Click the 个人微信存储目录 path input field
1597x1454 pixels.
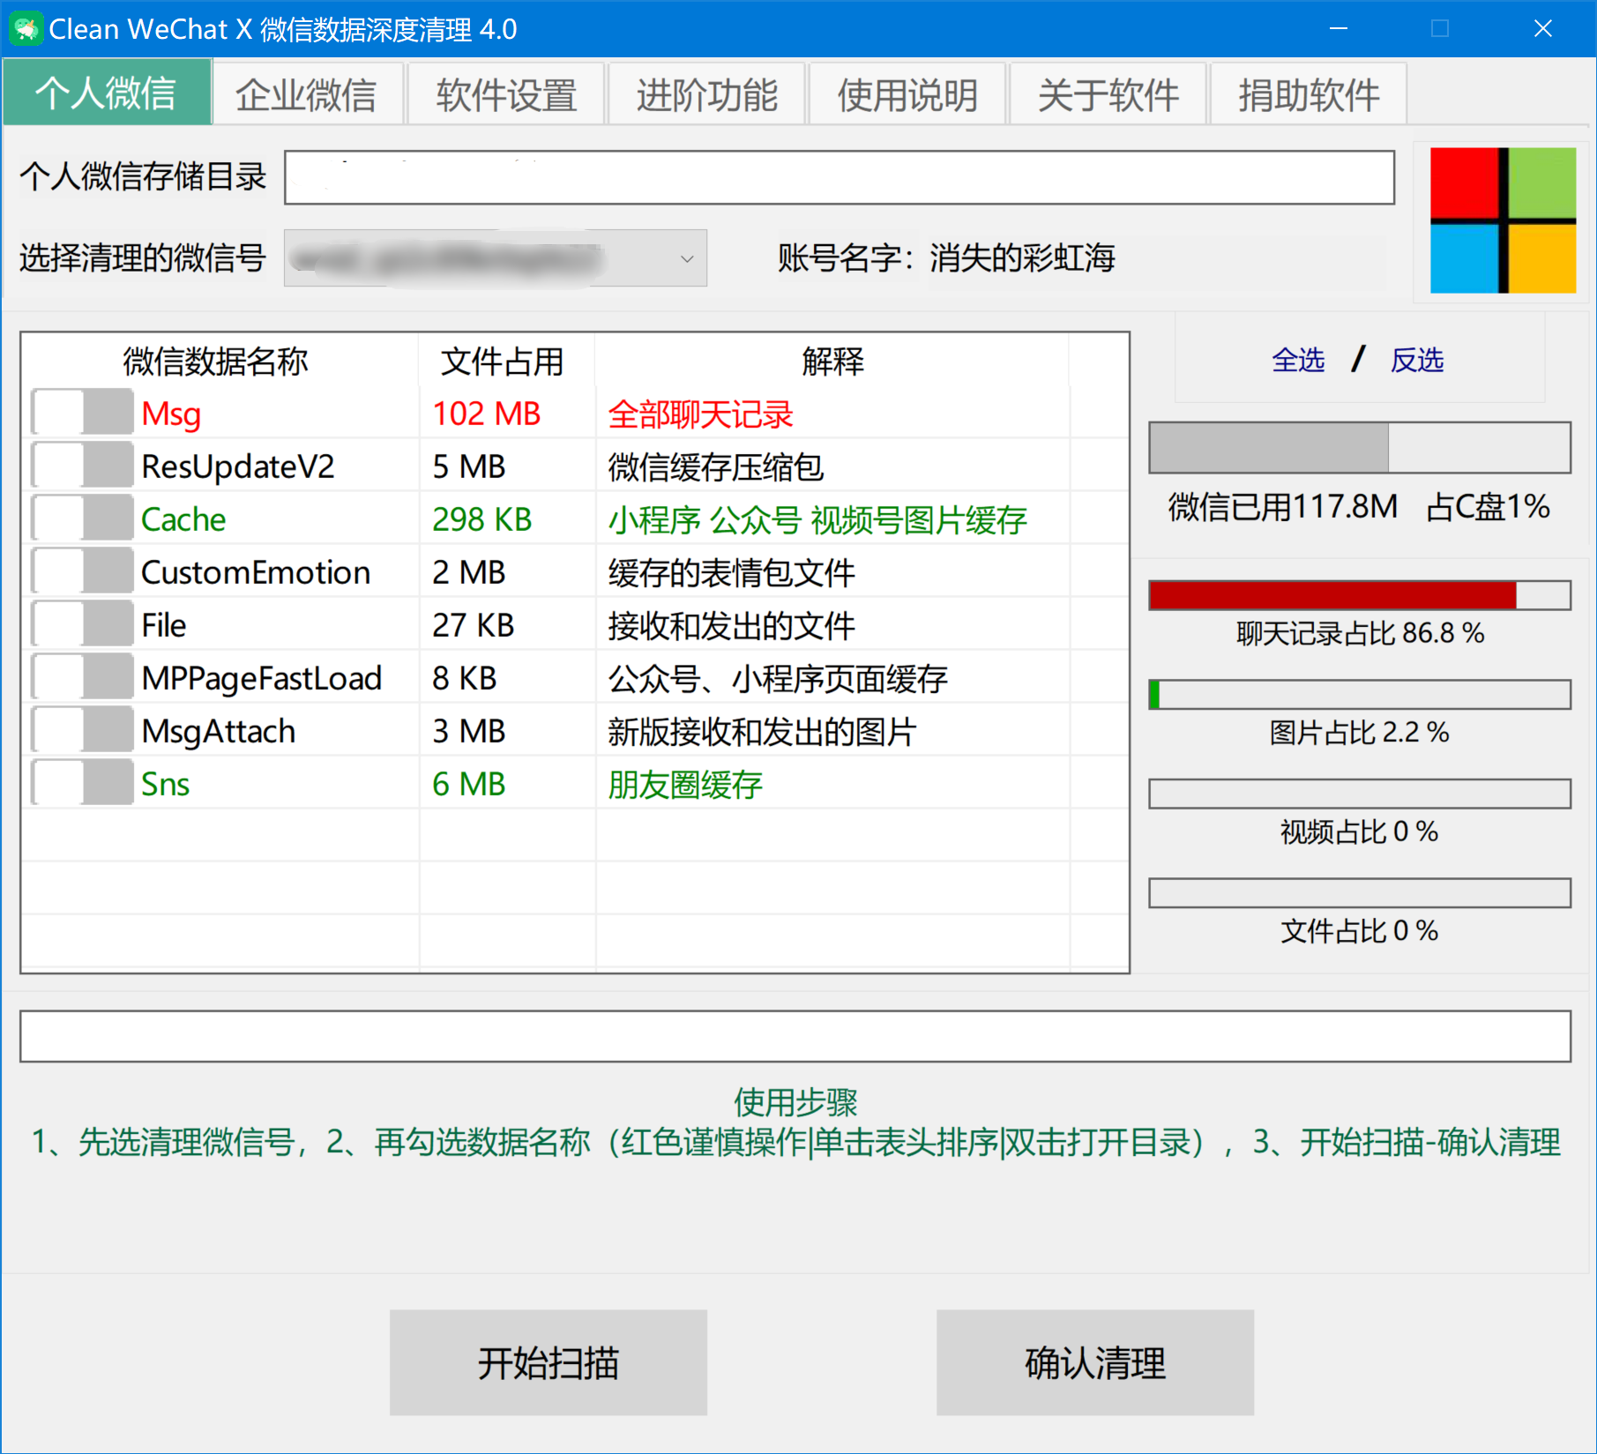click(x=840, y=177)
